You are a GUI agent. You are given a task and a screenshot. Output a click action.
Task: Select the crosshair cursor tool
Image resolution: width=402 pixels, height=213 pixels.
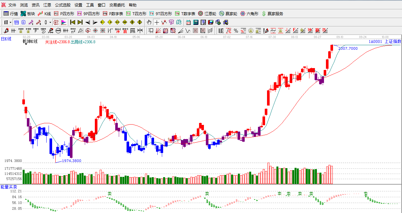coord(157,22)
